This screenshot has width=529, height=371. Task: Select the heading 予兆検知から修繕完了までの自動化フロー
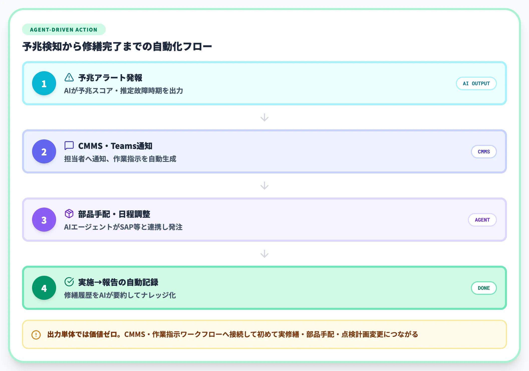117,46
